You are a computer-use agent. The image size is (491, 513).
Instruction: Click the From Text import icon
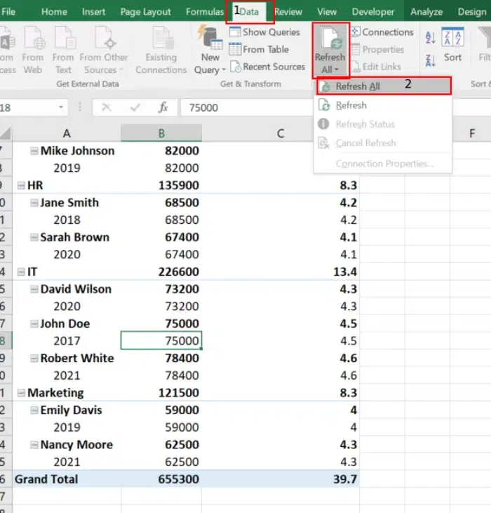pos(63,50)
